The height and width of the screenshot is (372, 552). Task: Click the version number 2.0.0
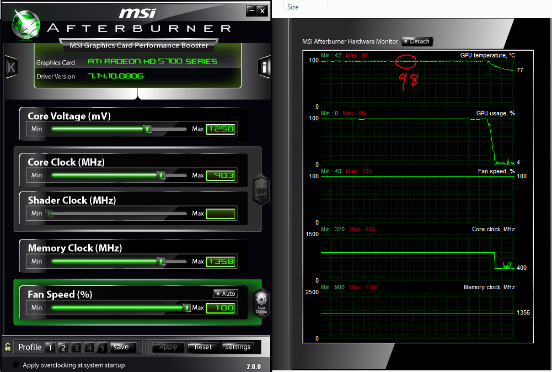pos(254,366)
